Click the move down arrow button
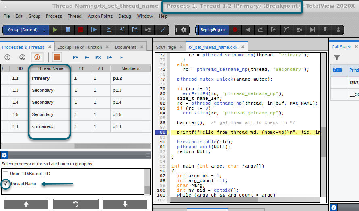Screen dimensions: 359x211 click(125, 204)
